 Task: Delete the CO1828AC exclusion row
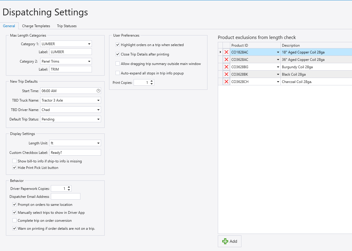226,52
